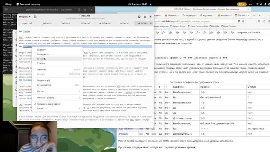
Task: Click the new tab icon beside Открыть
Action: coord(35,17)
